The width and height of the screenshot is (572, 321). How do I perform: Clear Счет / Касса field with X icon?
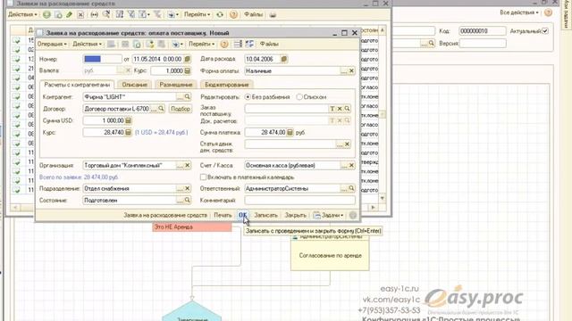[351, 165]
